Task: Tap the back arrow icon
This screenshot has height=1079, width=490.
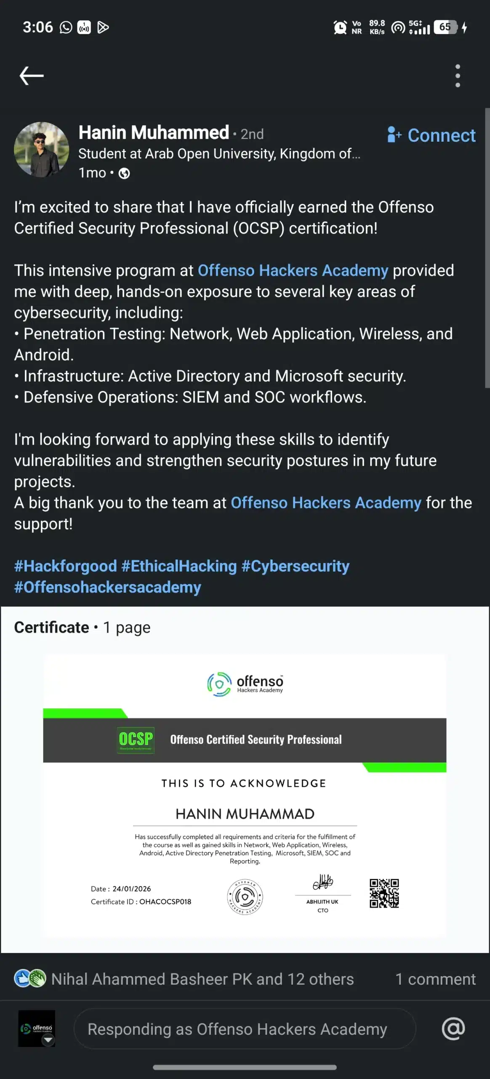Action: [x=32, y=76]
